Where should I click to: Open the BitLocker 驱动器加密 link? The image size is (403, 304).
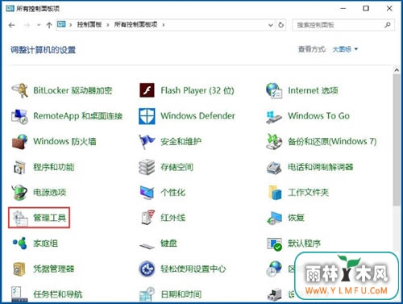click(x=73, y=90)
